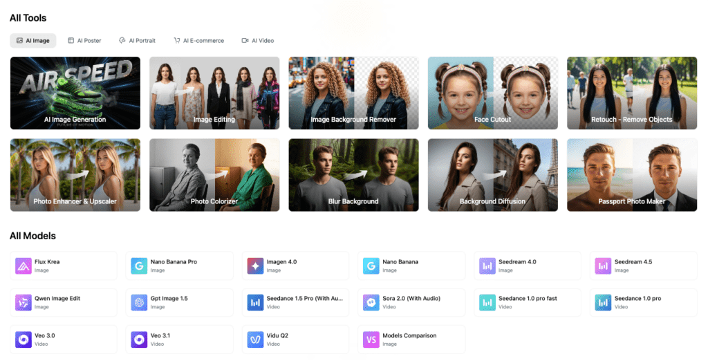Screen dimensions: 708x361
Task: Open the AI Image Generation tool card
Action: [x=75, y=93]
